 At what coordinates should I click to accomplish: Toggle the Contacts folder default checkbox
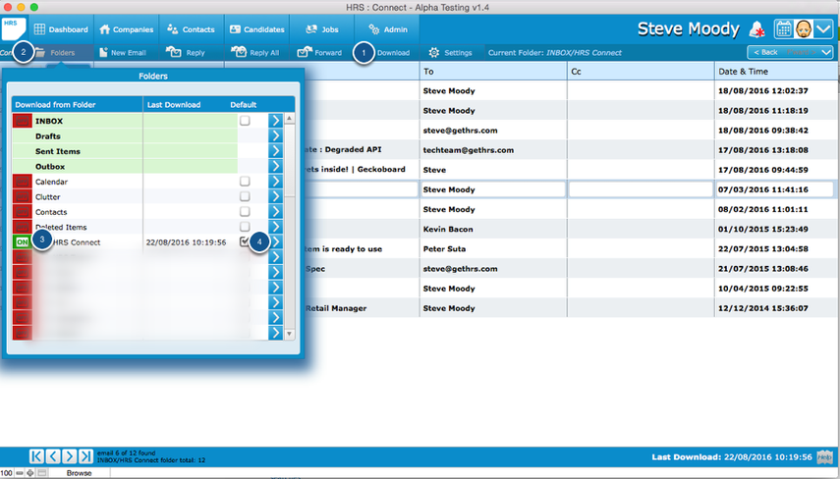click(245, 211)
